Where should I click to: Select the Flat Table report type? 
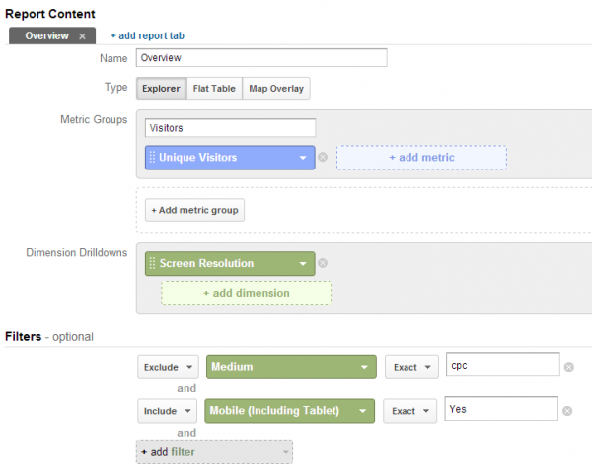point(213,88)
